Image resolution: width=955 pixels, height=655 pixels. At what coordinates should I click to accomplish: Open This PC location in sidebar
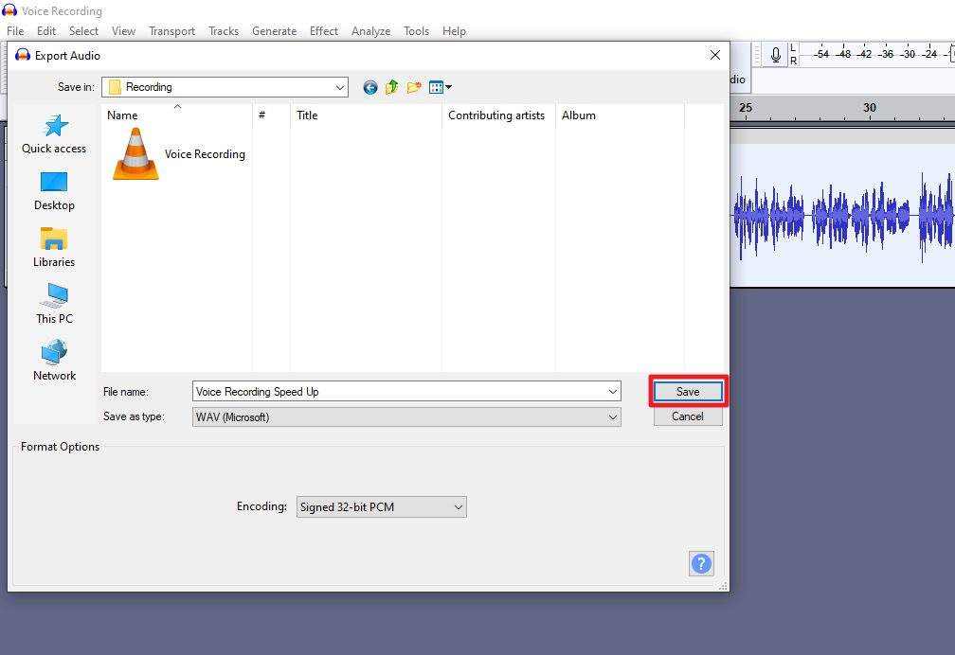click(x=54, y=304)
